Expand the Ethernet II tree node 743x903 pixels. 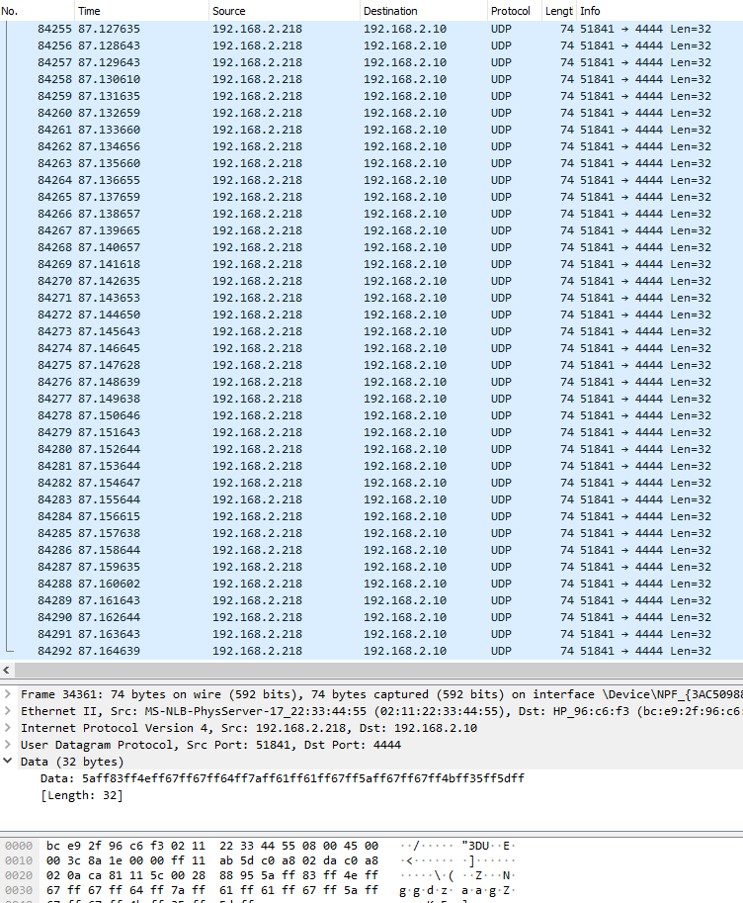[x=9, y=711]
